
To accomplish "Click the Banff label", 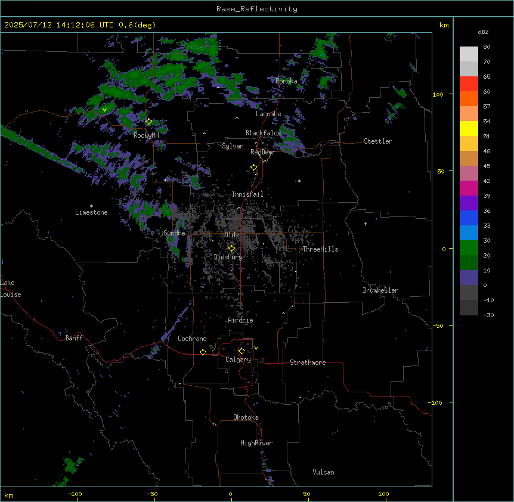I will click(x=74, y=338).
